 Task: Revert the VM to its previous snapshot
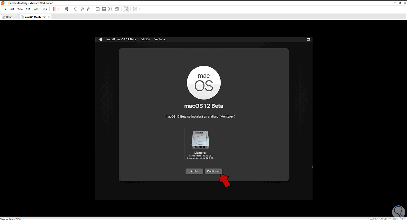(x=82, y=9)
